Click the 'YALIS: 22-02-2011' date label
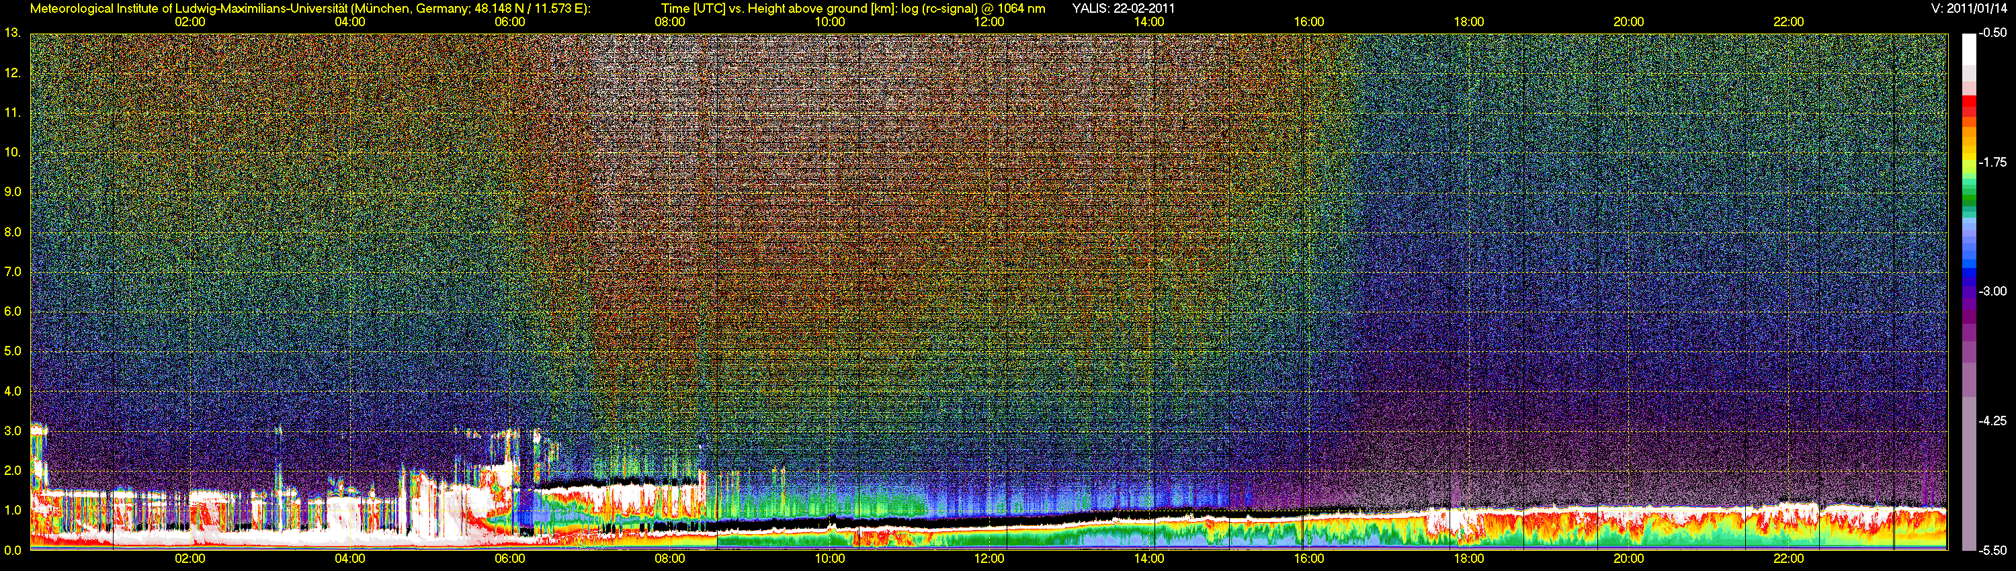Viewport: 2016px width, 571px height. (1123, 9)
